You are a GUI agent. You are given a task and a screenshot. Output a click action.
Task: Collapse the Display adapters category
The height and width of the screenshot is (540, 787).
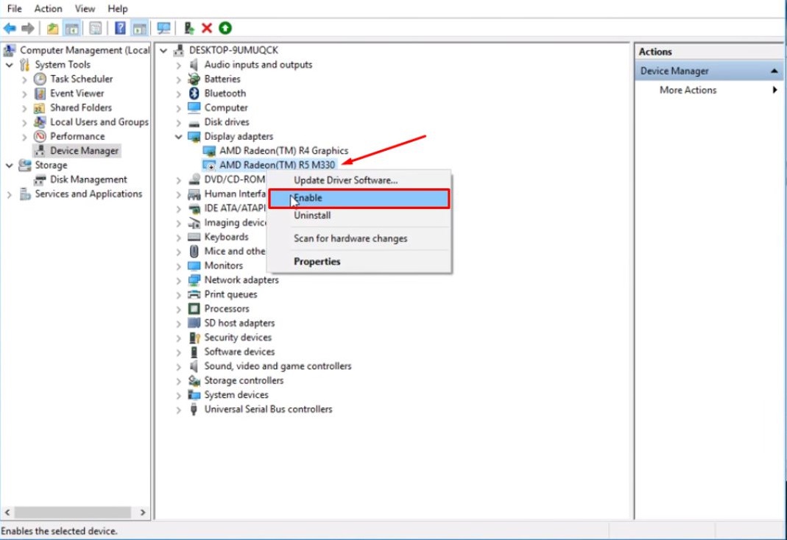178,137
